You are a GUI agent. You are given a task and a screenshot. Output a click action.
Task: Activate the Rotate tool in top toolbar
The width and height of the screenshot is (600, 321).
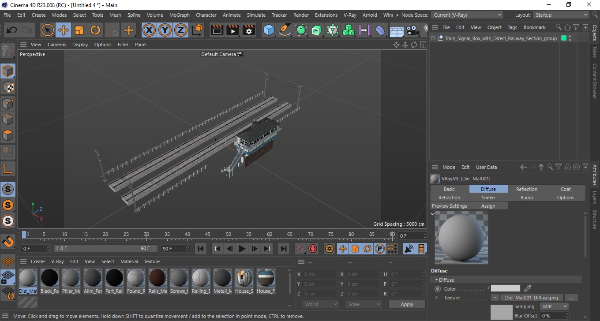point(95,30)
